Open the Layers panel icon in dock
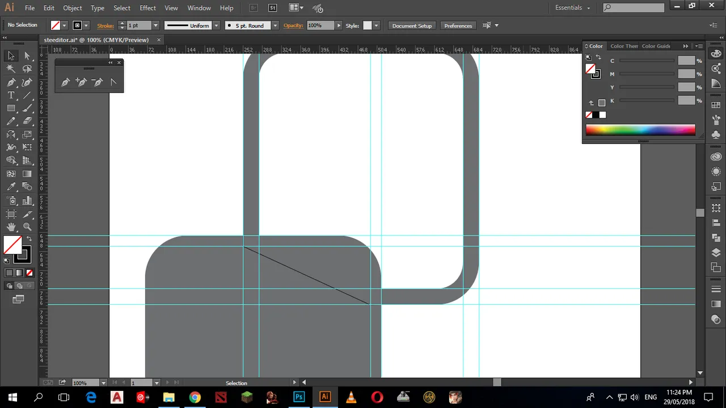 pos(716,253)
